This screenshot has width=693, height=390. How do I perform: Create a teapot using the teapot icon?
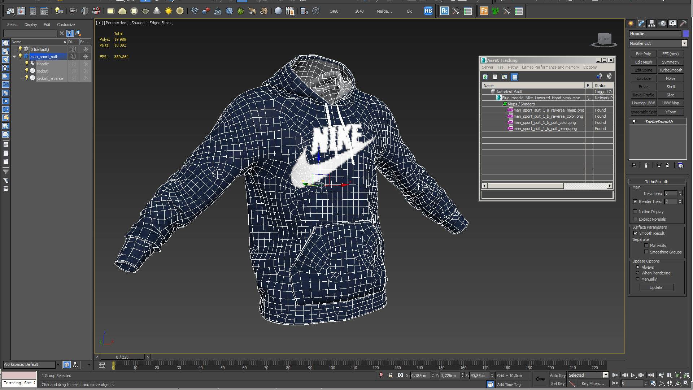[x=145, y=11]
